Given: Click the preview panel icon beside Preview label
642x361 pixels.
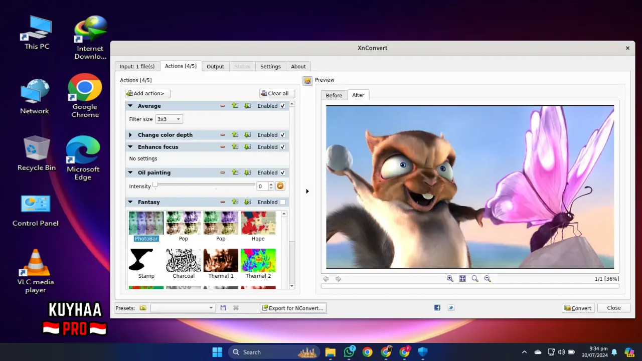Looking at the screenshot, I should tap(307, 80).
